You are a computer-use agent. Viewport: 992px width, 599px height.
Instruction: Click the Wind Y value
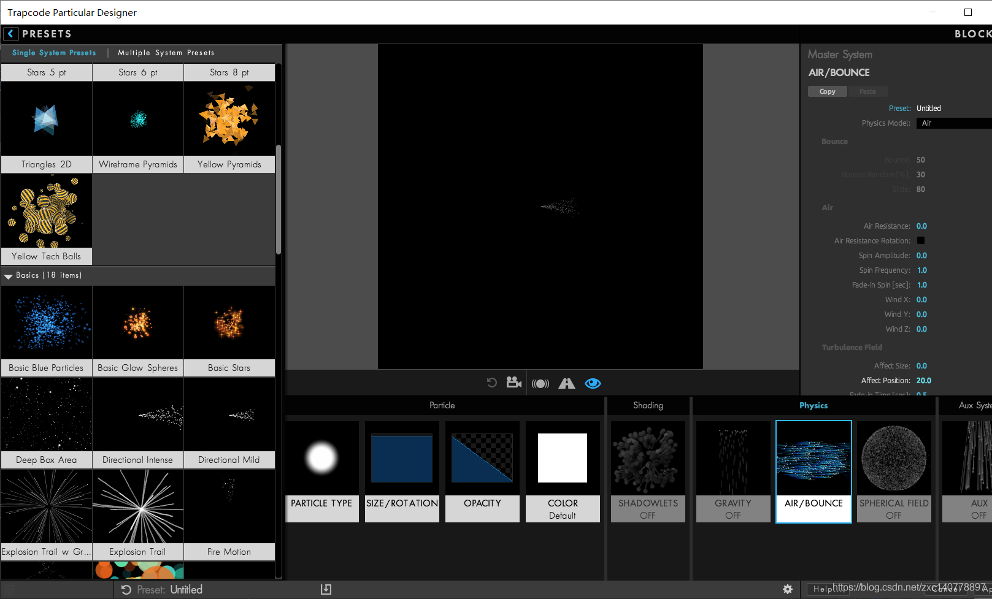point(921,315)
